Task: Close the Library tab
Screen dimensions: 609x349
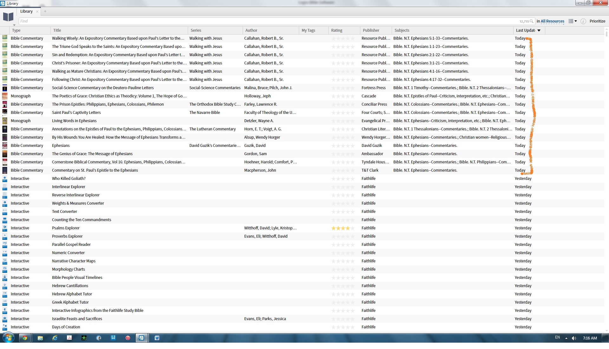Action: [37, 12]
